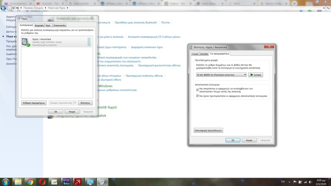Open Προσθήκη μιας συσκευής Bluetooth link
This screenshot has height=186, width=331.
point(136,22)
